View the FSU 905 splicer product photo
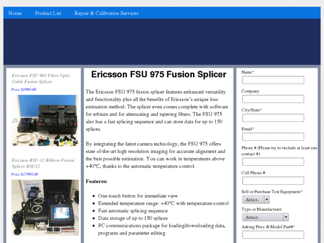Image resolution: width=324 pixels, height=243 pixels. click(45, 120)
